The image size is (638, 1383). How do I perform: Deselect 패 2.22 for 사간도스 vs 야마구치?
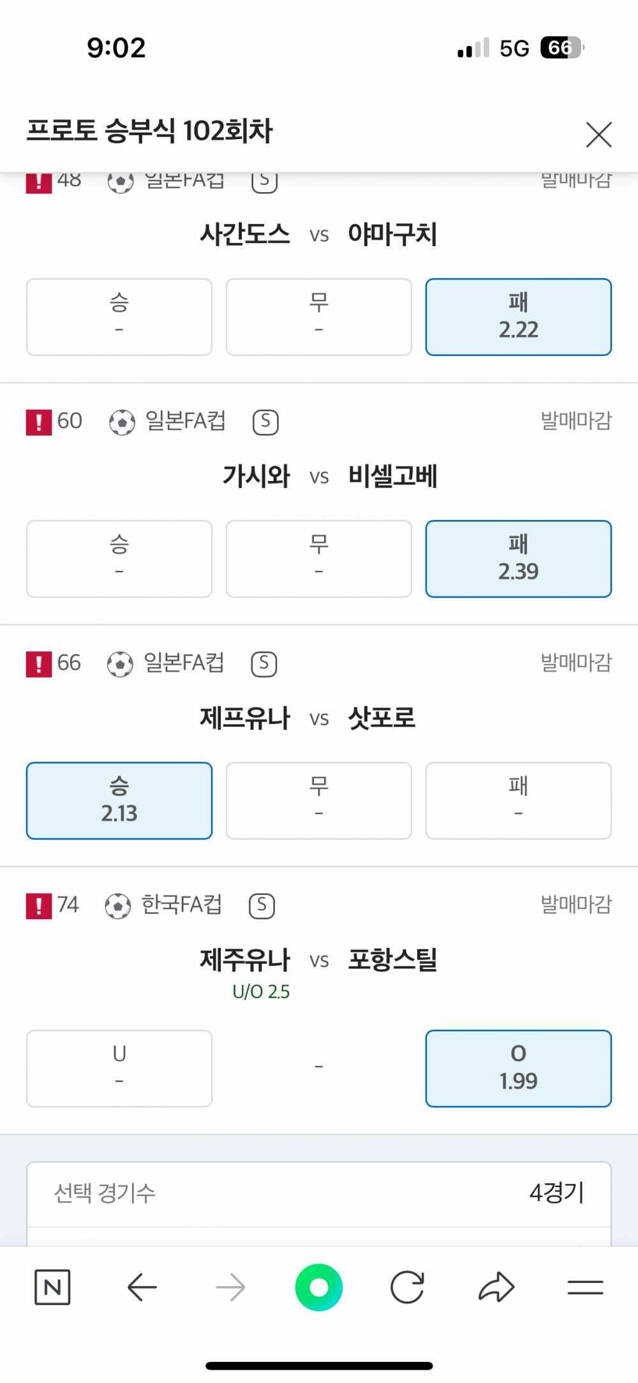(x=518, y=317)
